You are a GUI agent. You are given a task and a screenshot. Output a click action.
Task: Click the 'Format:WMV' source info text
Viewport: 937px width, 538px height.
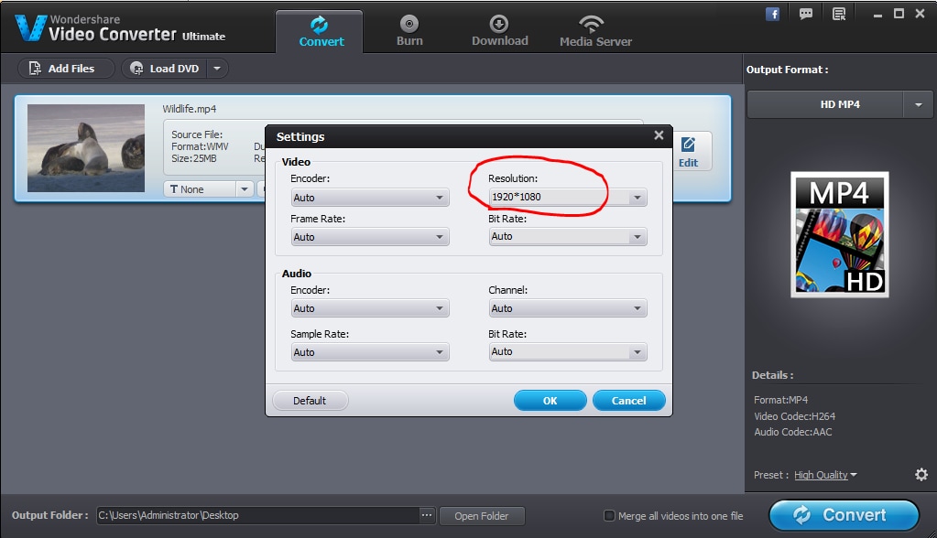(200, 146)
